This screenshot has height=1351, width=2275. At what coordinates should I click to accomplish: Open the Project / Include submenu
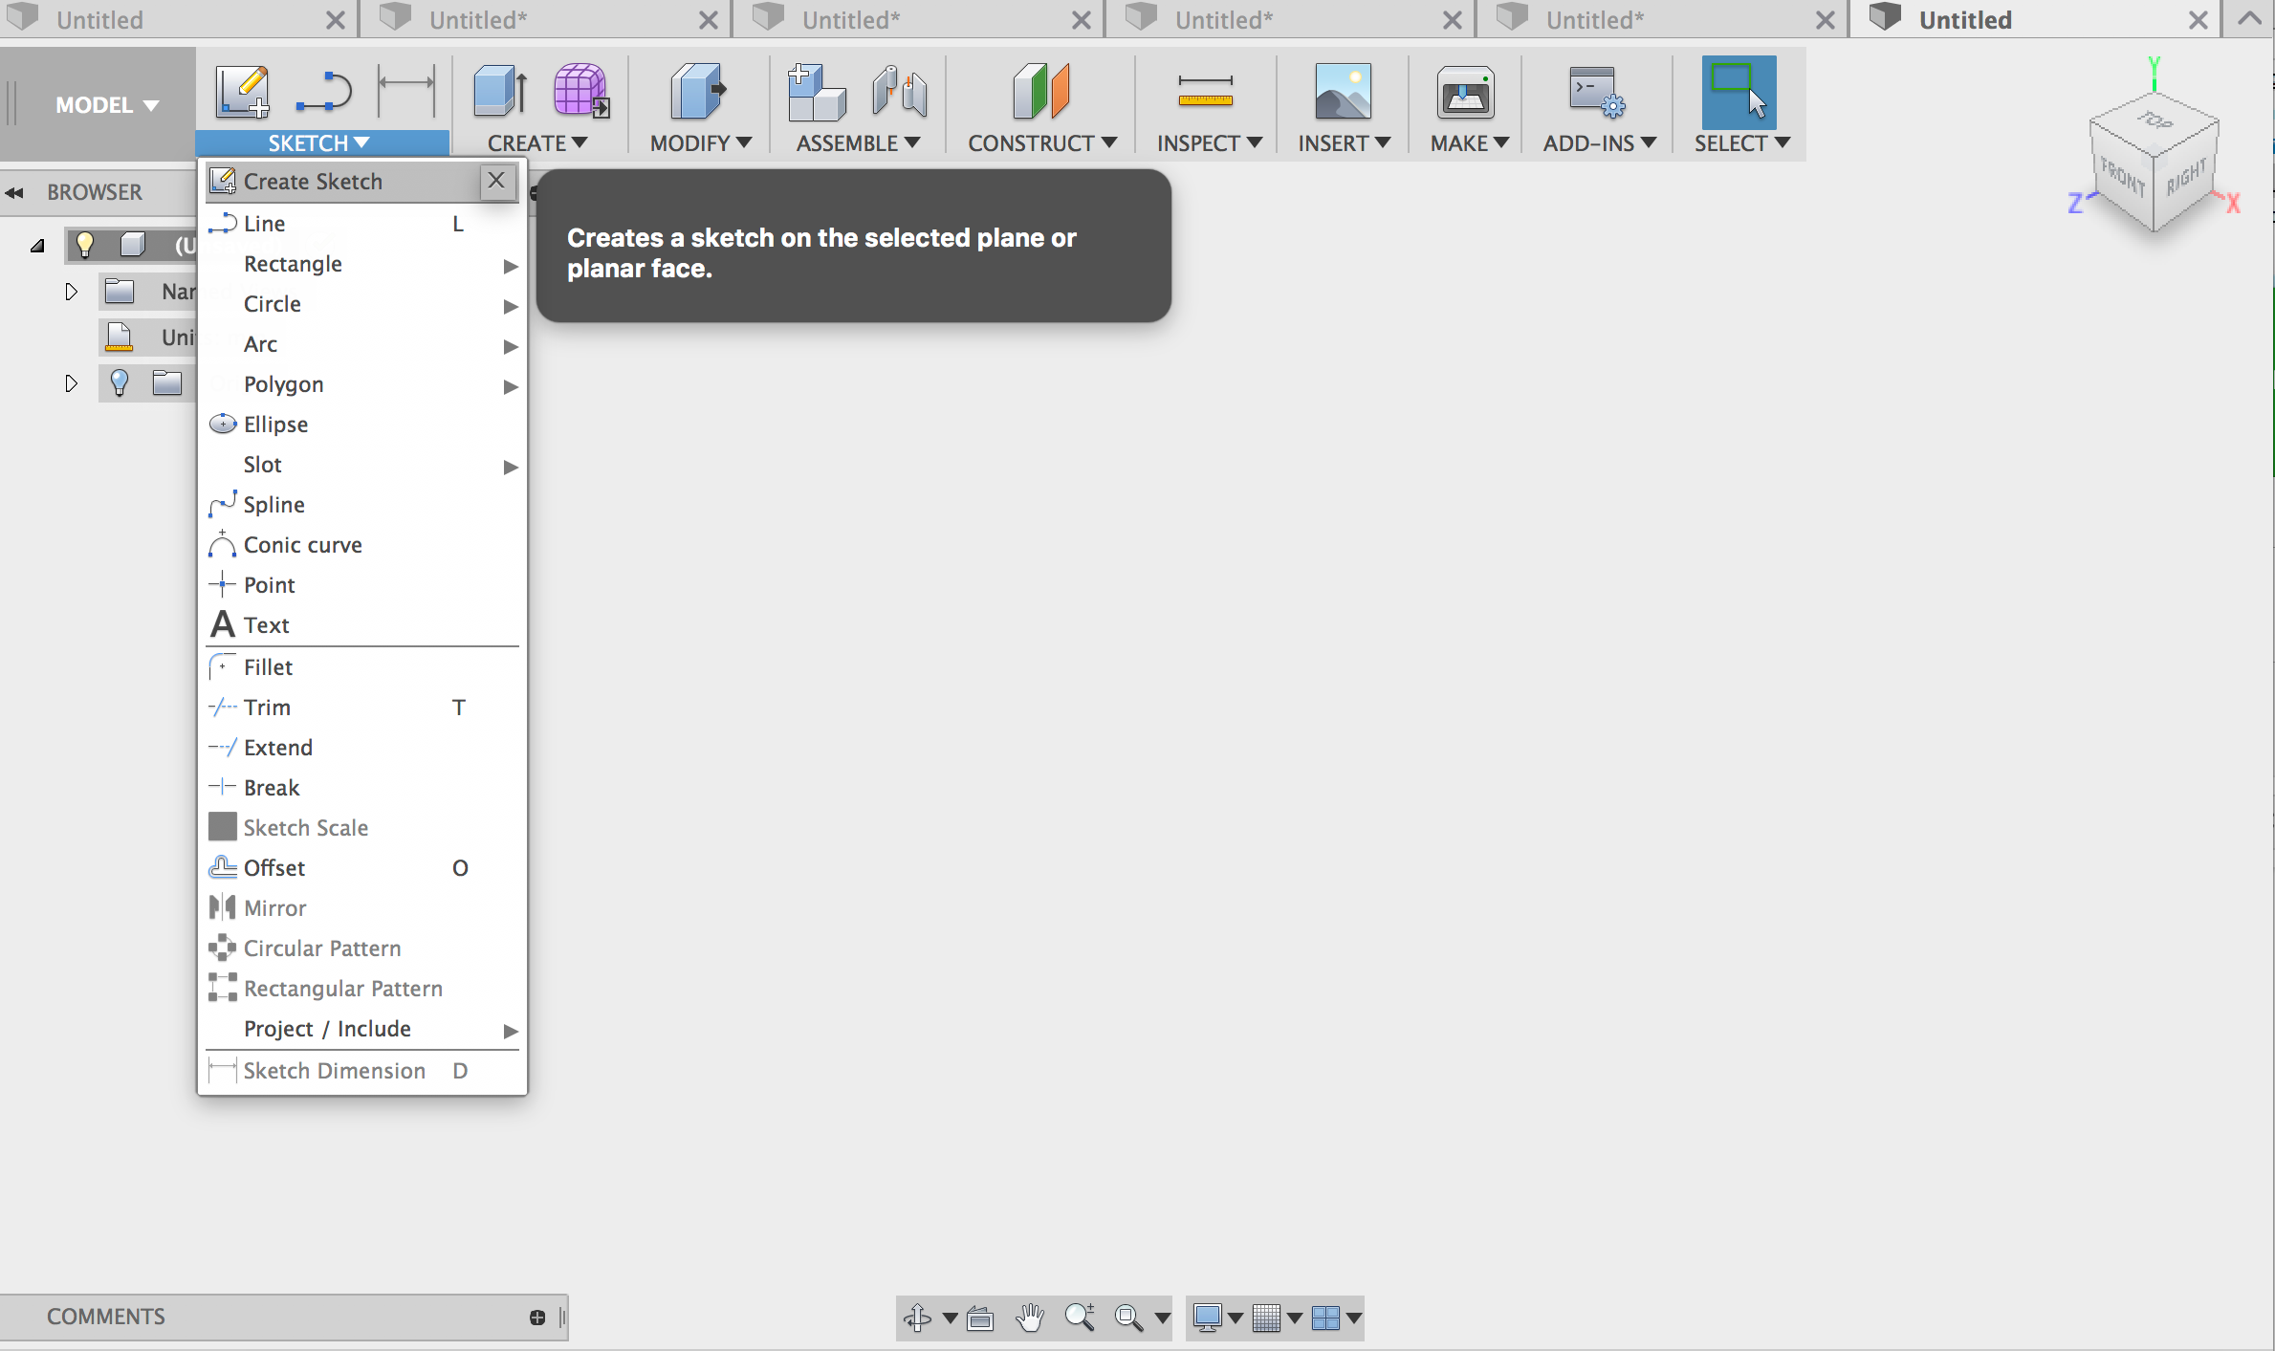361,1029
